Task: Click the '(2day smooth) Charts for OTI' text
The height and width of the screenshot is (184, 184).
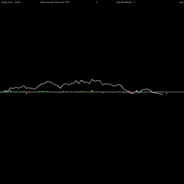Action: (54, 2)
